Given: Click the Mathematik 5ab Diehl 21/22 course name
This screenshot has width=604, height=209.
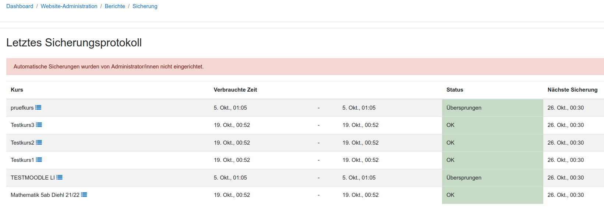Looking at the screenshot, I should coord(45,195).
